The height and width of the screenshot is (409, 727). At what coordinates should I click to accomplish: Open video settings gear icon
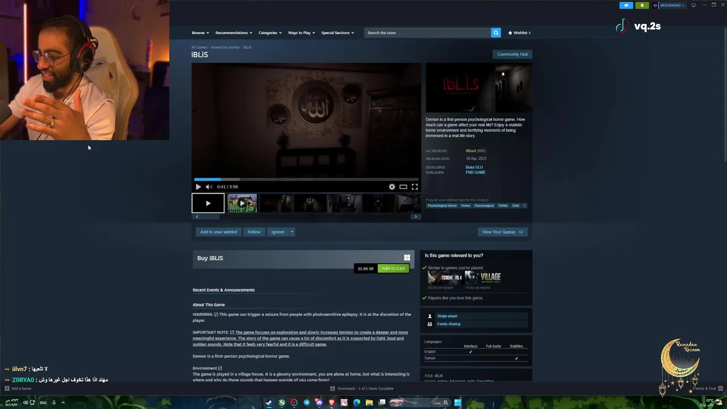pyautogui.click(x=392, y=186)
